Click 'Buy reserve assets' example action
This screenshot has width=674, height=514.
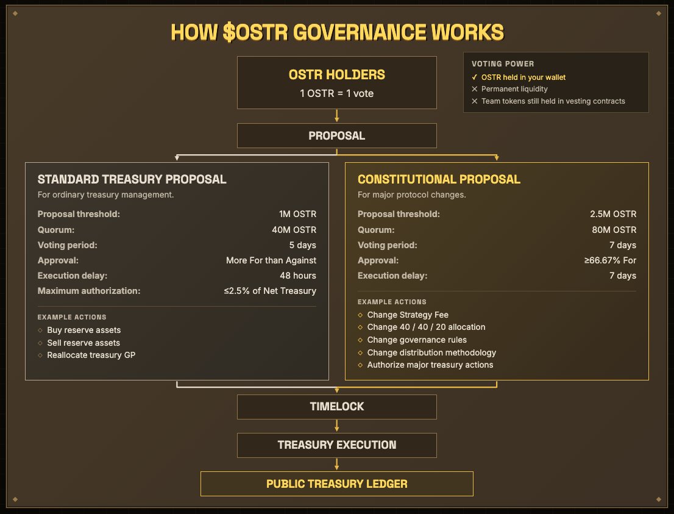point(84,330)
